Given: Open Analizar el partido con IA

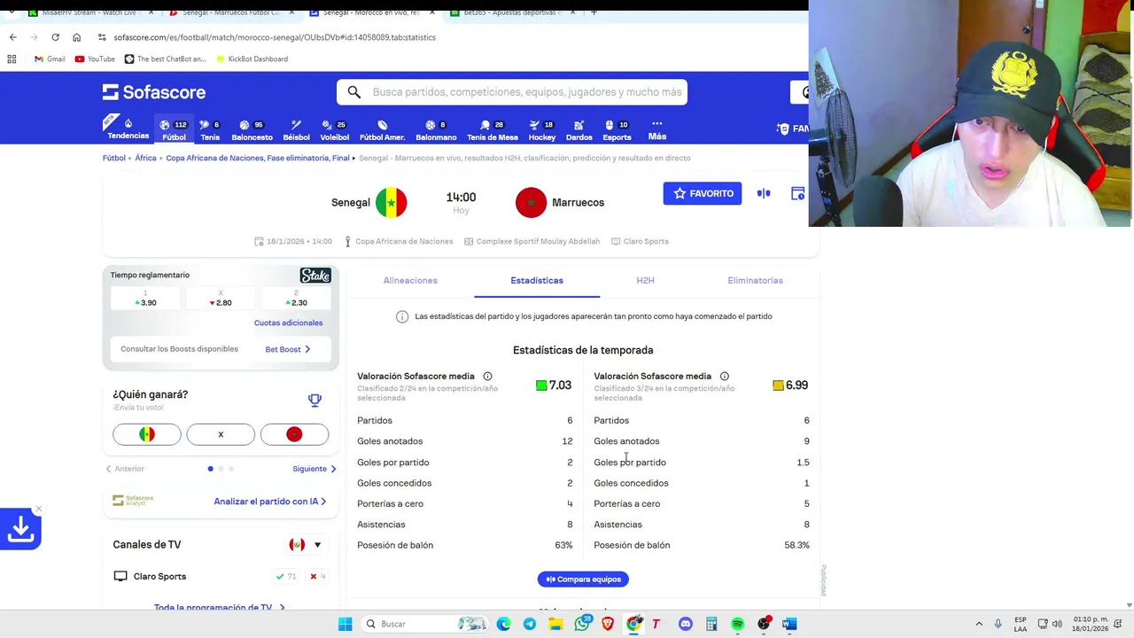Looking at the screenshot, I should click(x=269, y=502).
